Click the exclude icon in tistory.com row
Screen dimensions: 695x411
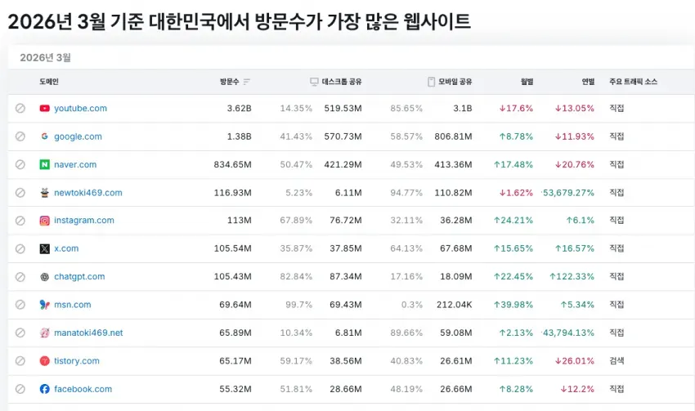(x=20, y=361)
